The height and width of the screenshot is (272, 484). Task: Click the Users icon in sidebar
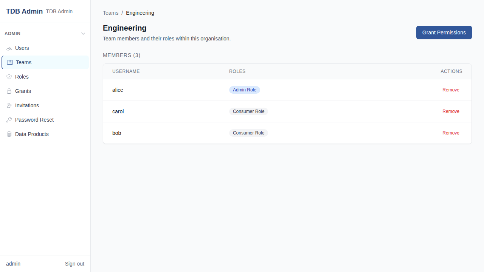[x=9, y=48]
